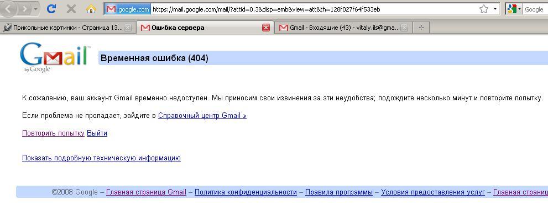Screen dimensions: 548x216
Task: Open footer link Главная страница Gmail
Action: pos(146,192)
